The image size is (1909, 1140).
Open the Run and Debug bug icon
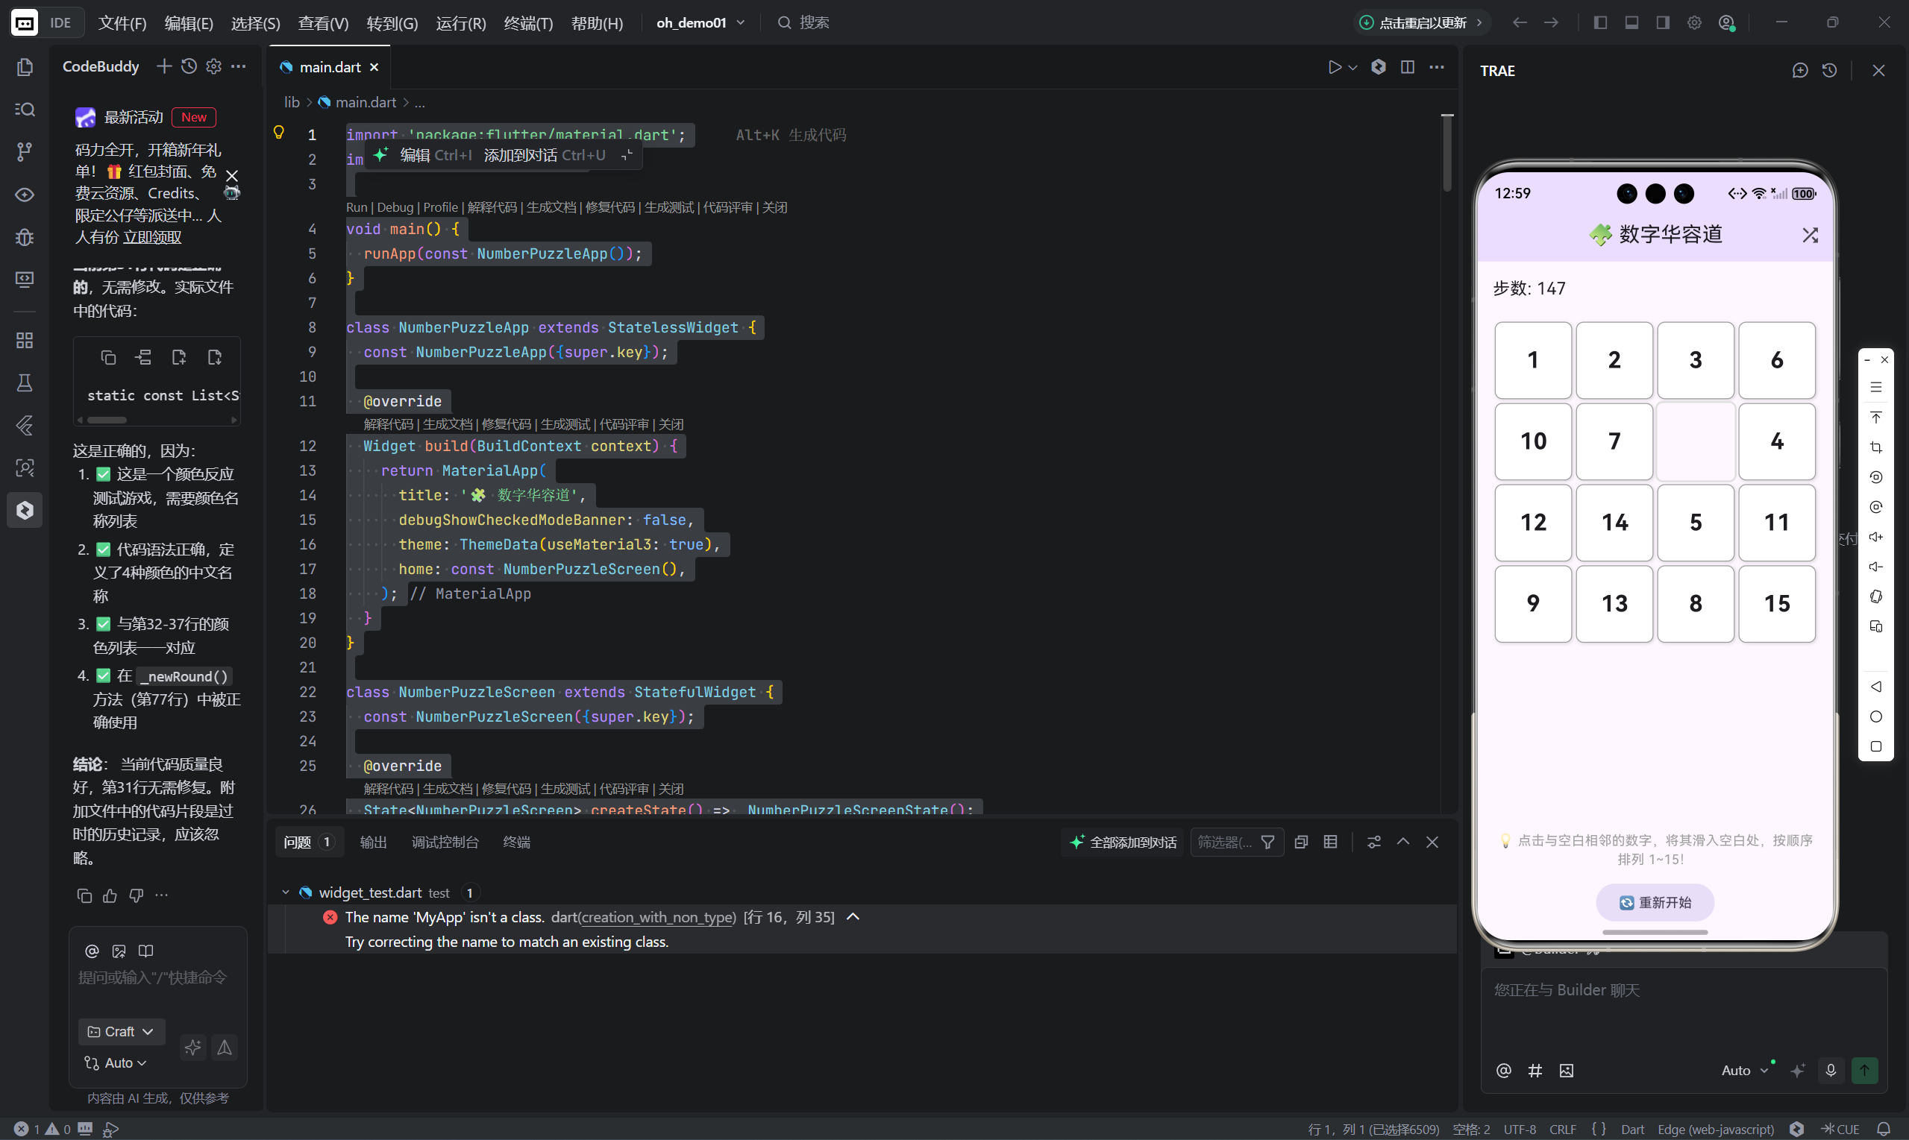tap(25, 237)
